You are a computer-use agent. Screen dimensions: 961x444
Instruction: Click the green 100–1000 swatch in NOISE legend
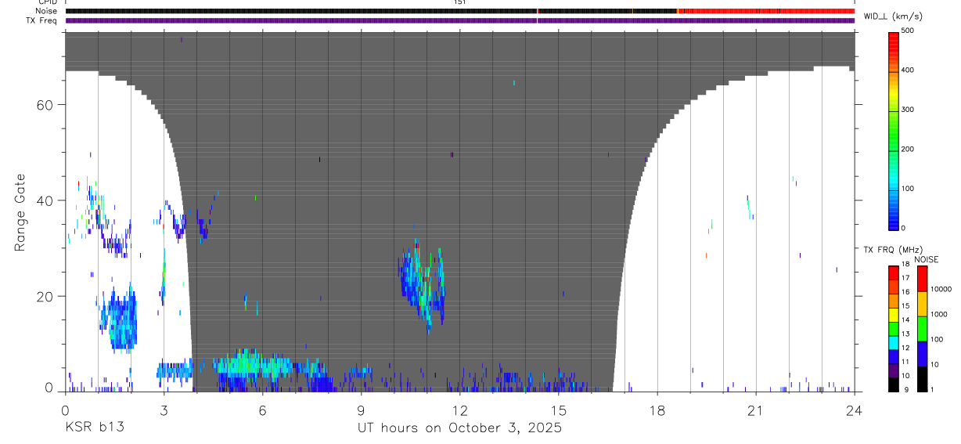(922, 329)
